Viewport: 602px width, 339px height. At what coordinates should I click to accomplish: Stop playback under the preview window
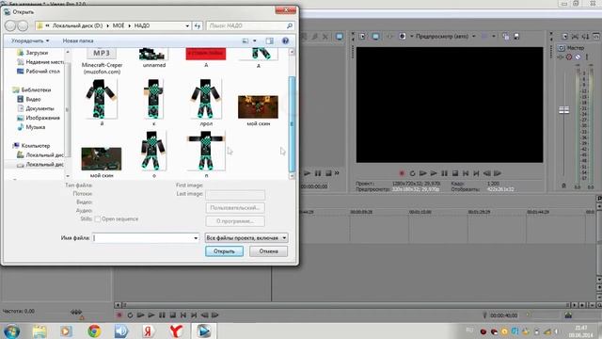[455, 173]
